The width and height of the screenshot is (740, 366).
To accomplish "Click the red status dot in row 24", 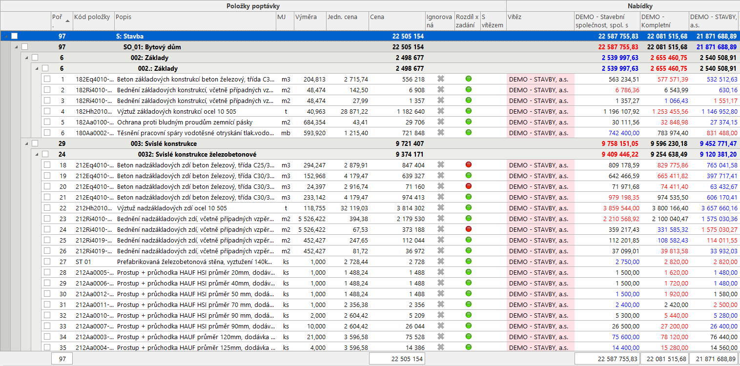I will coord(469,229).
